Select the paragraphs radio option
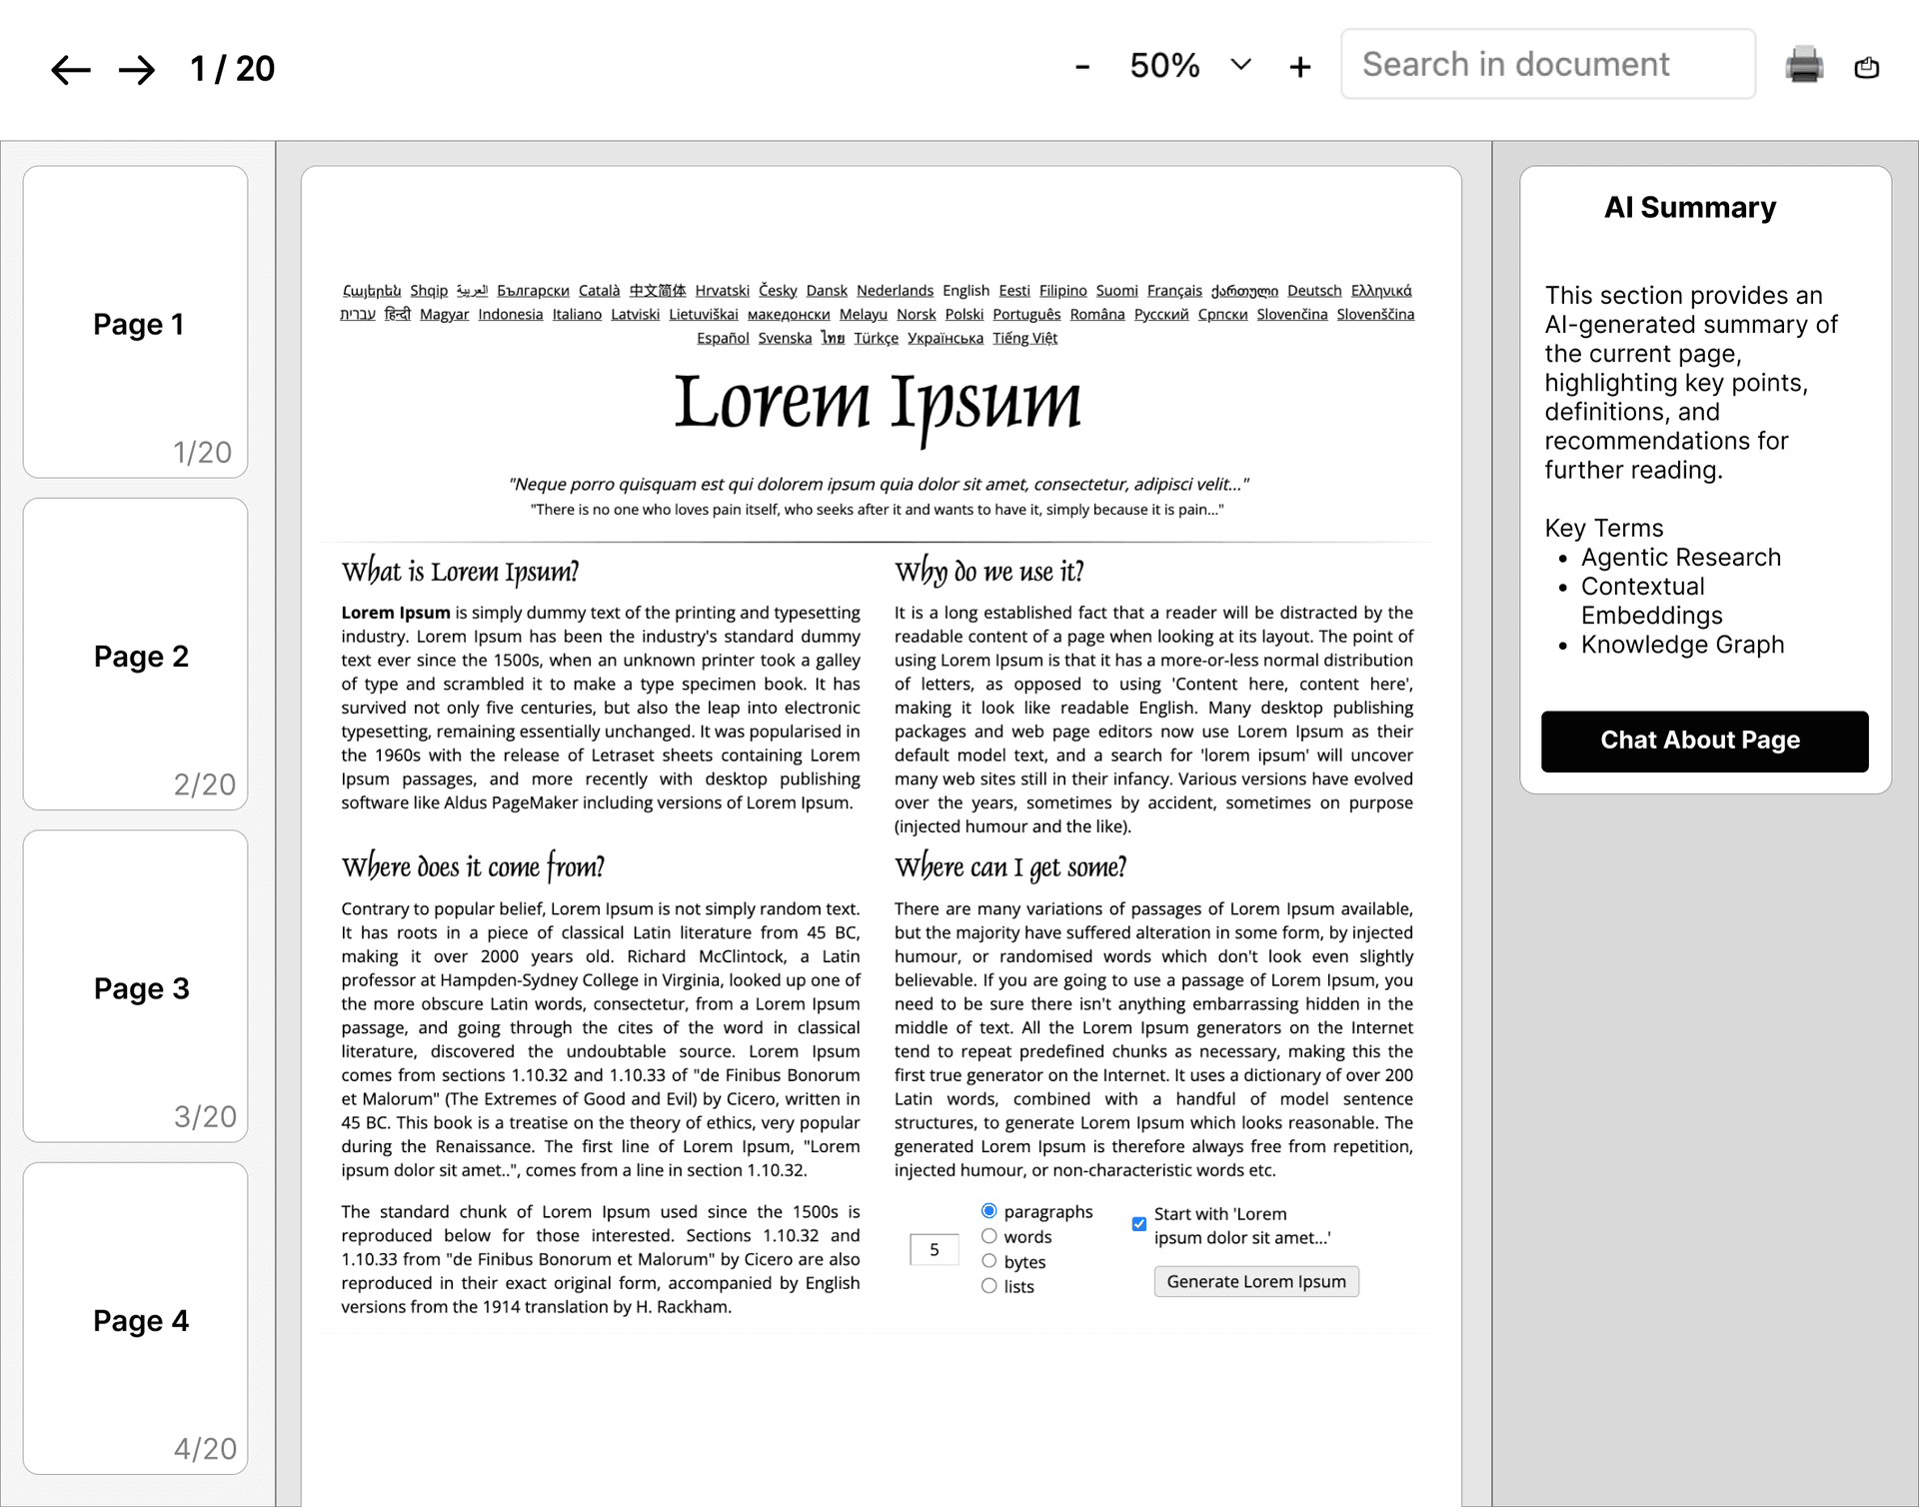 [988, 1210]
